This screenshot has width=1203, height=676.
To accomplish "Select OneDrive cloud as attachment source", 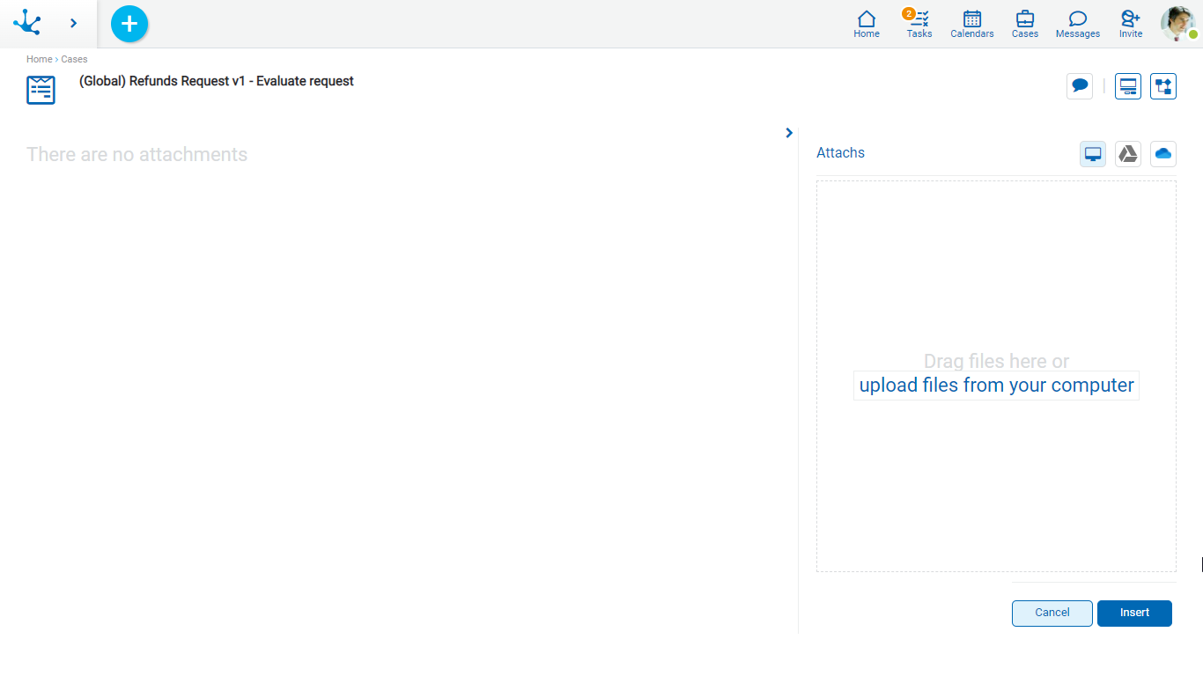I will coord(1163,154).
